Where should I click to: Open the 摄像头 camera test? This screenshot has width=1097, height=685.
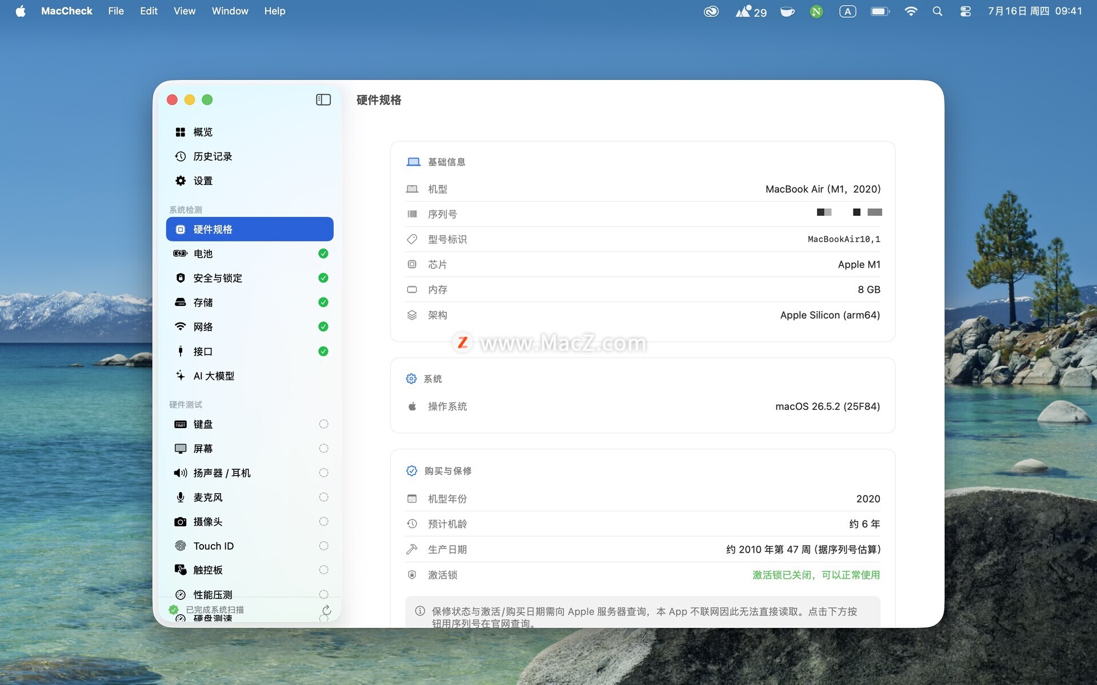[x=250, y=522]
